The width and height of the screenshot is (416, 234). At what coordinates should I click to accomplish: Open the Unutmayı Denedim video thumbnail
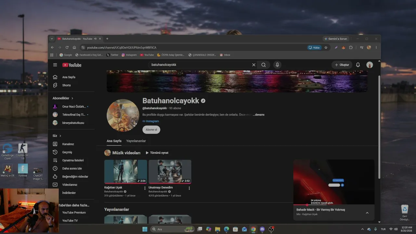170,172
